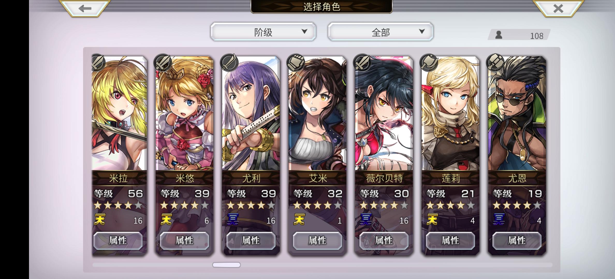
Task: Click the 天 attribute icon on 米悠's card
Action: (166, 220)
